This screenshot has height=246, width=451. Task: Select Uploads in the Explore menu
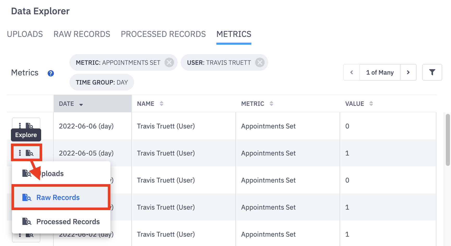[x=52, y=173]
